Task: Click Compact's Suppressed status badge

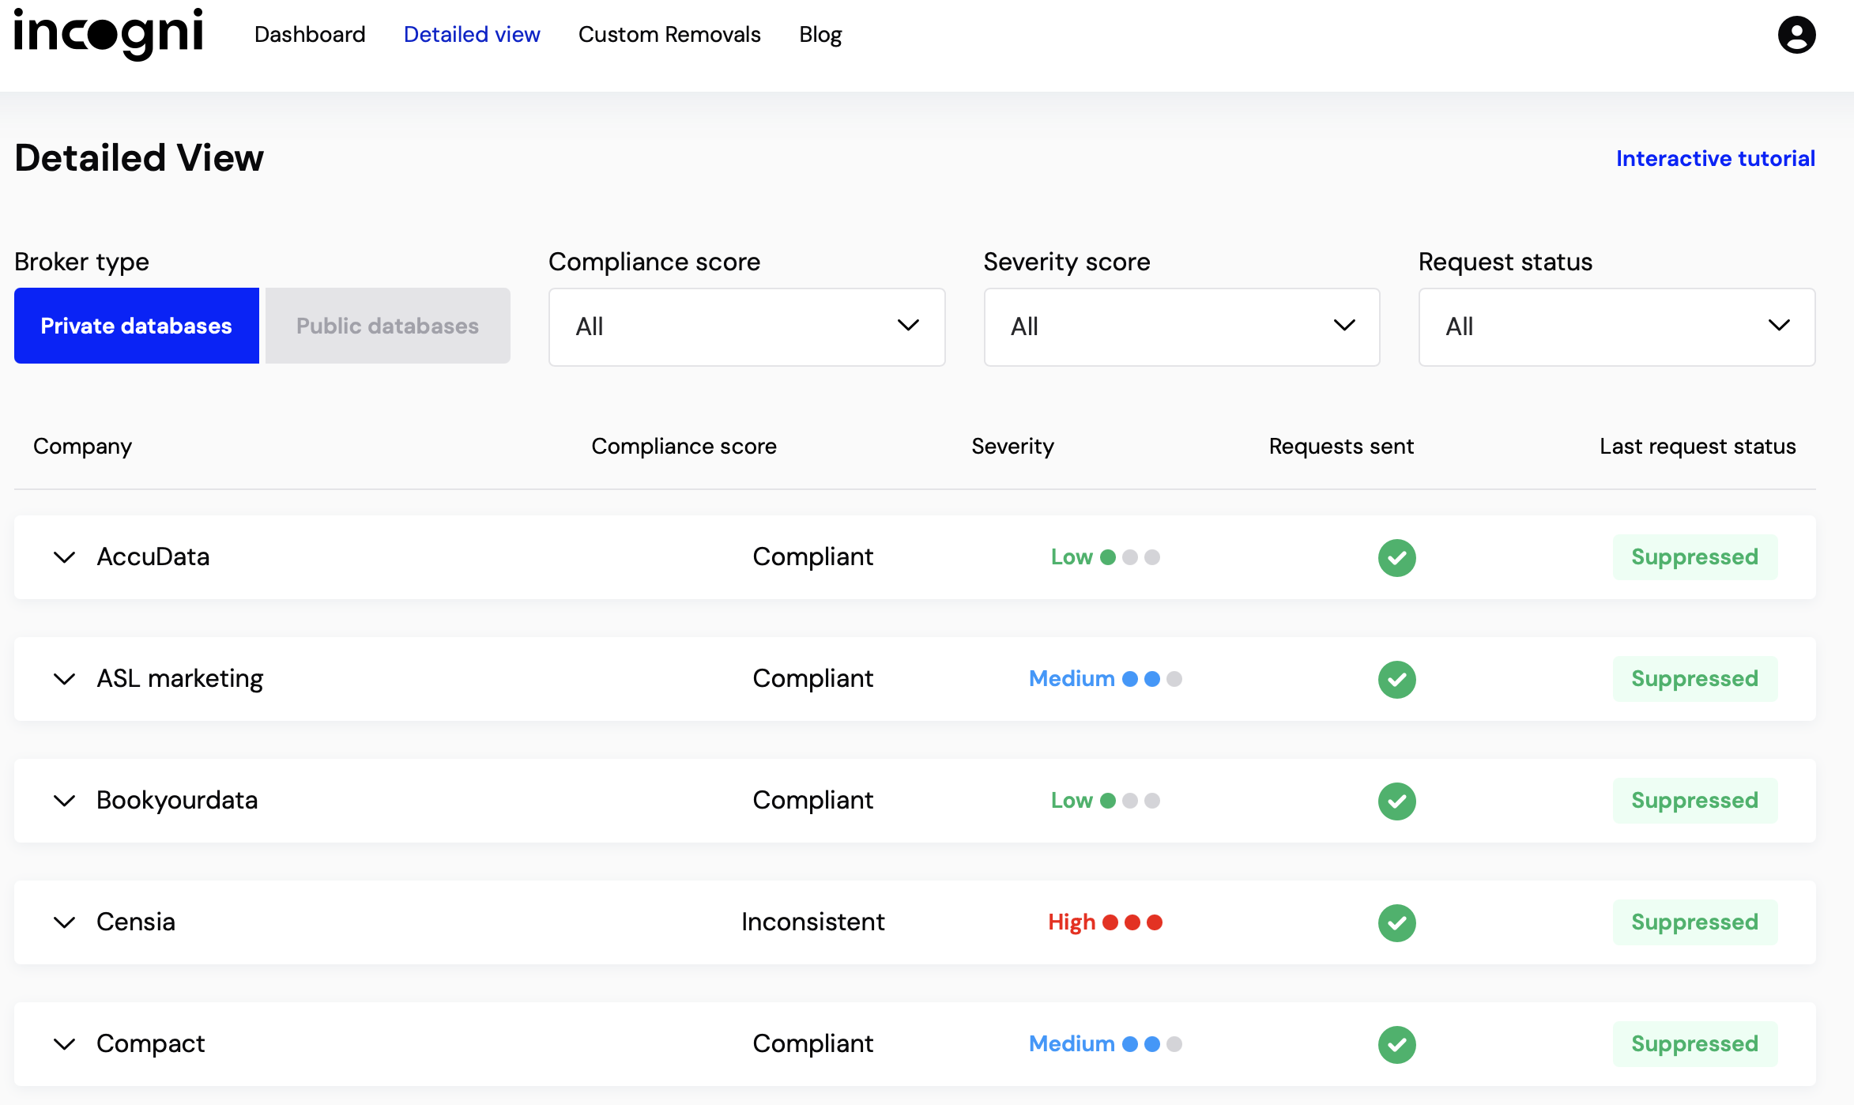Action: click(1694, 1044)
